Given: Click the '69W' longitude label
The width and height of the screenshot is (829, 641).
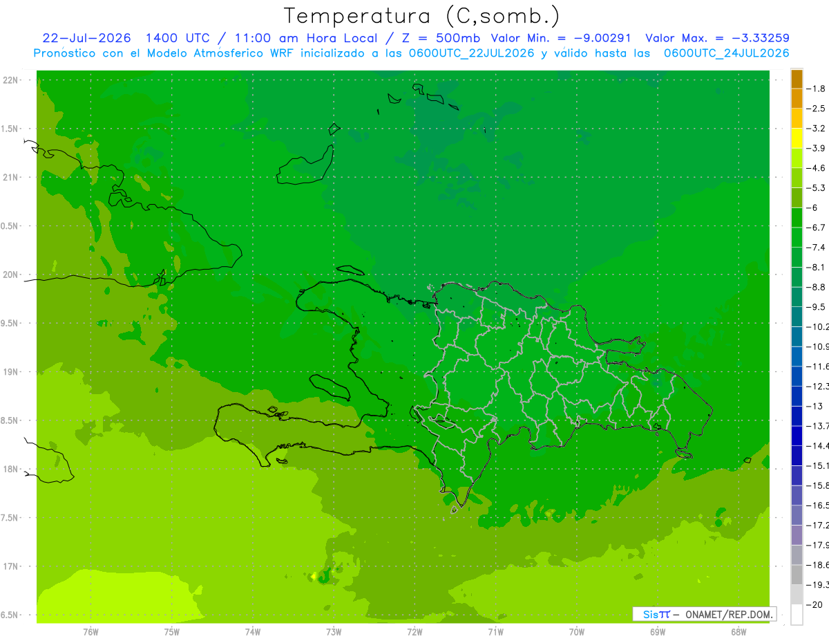Looking at the screenshot, I should pos(657,631).
